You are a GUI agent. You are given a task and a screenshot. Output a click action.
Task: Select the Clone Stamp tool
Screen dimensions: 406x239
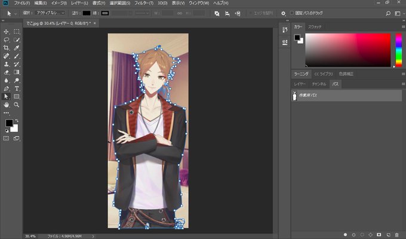point(6,64)
